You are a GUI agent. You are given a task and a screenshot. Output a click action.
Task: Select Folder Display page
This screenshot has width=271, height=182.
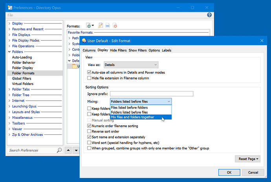[x=22, y=68]
